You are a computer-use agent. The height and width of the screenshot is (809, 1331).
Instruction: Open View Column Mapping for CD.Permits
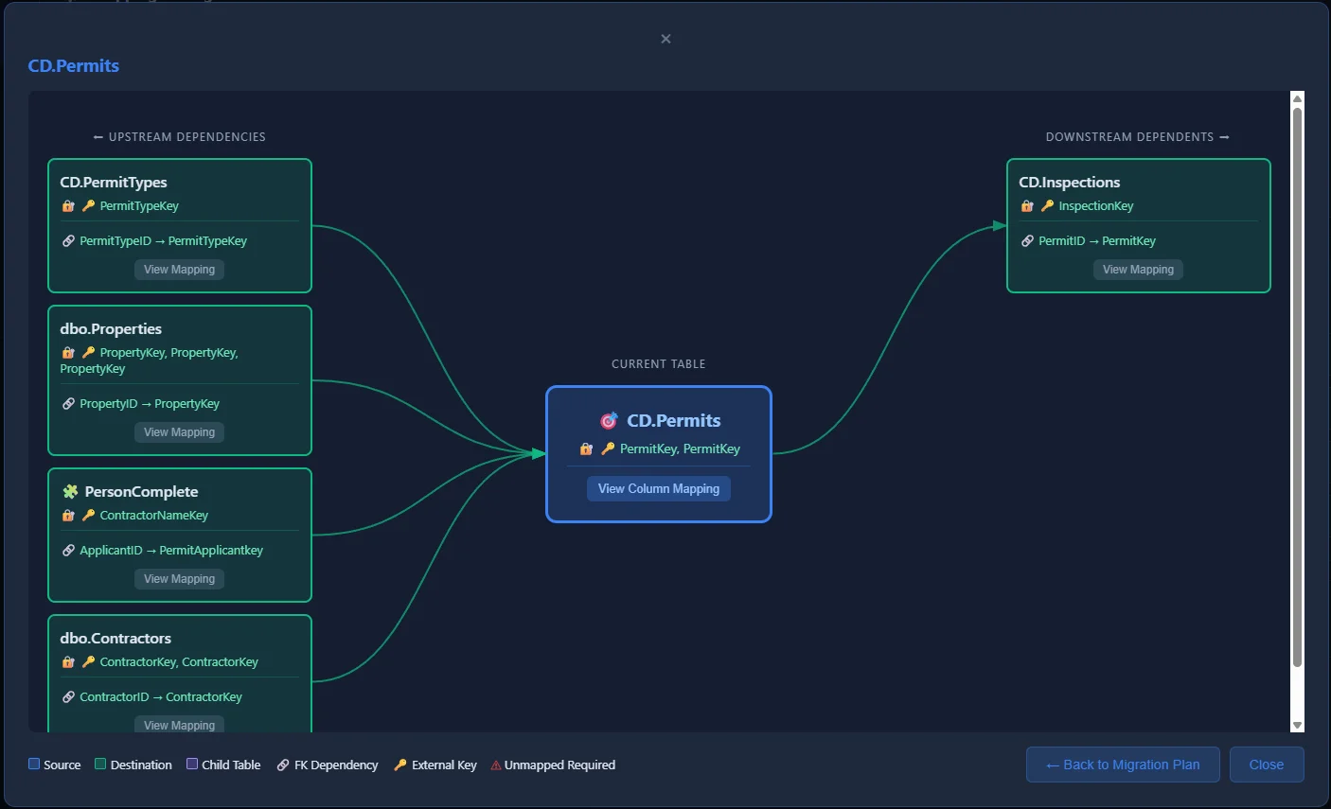coord(658,488)
